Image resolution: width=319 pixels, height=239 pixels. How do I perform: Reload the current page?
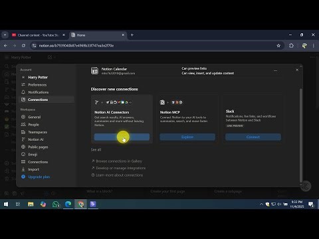pyautogui.click(x=23, y=46)
